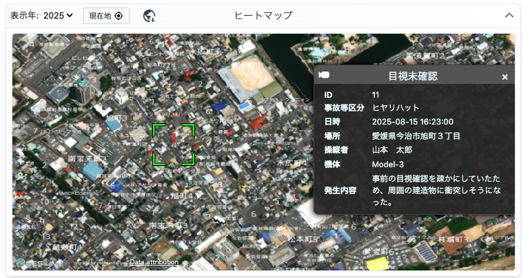Click the ヒートマップ panel title
Screen dimensions: 530x278
tap(263, 16)
